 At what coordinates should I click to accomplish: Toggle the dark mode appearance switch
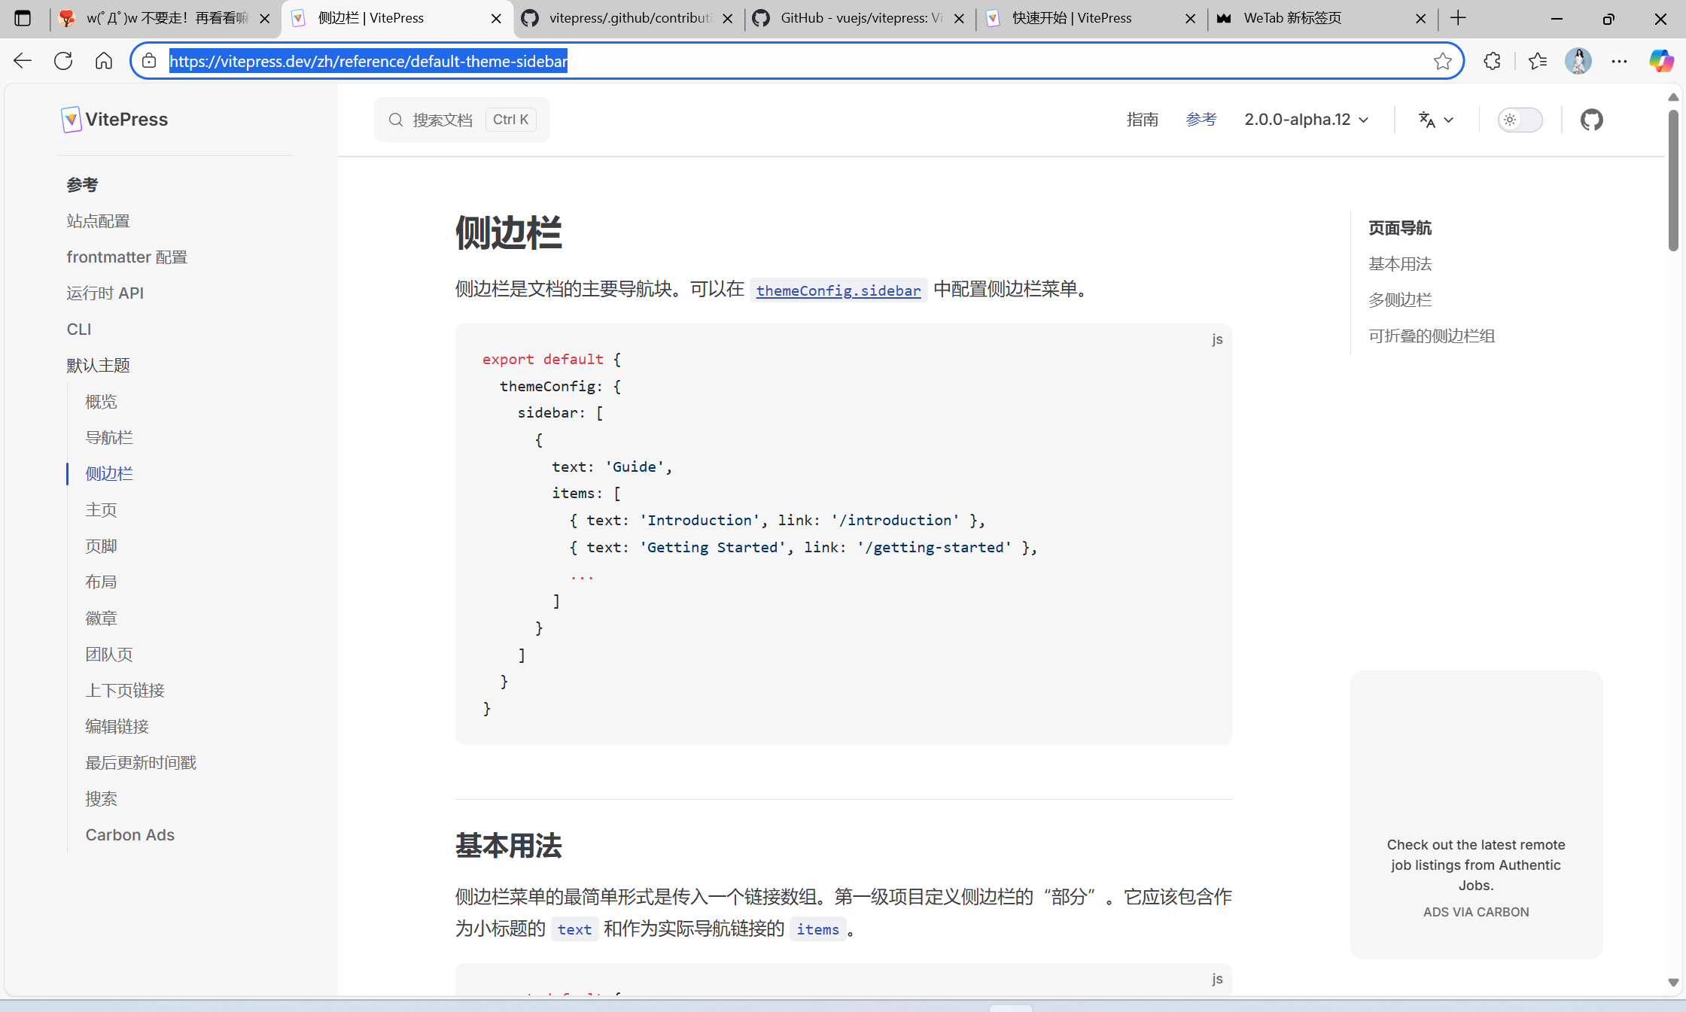coord(1520,120)
